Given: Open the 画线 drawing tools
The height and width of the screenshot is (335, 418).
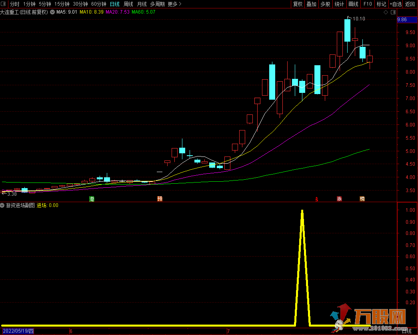Looking at the screenshot, I should (353, 4).
